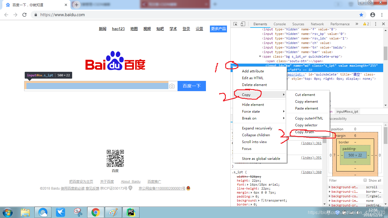Choose Edit as HTML

[x=260, y=78]
